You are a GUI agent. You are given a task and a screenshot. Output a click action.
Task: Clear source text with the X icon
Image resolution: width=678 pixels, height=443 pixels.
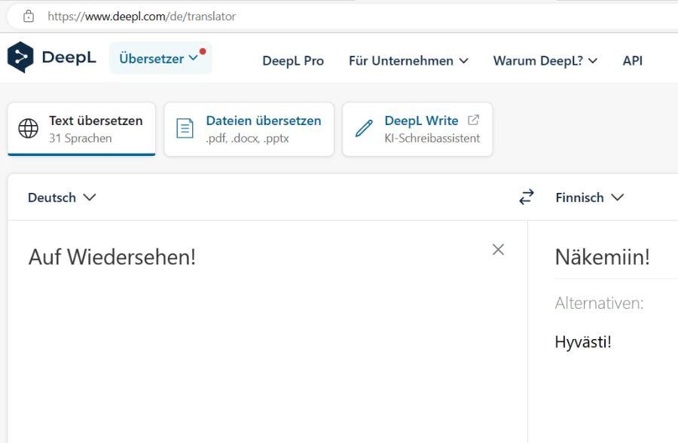tap(498, 249)
